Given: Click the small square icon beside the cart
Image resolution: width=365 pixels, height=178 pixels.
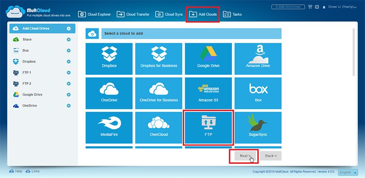Looking at the screenshot, I should 317,7.
